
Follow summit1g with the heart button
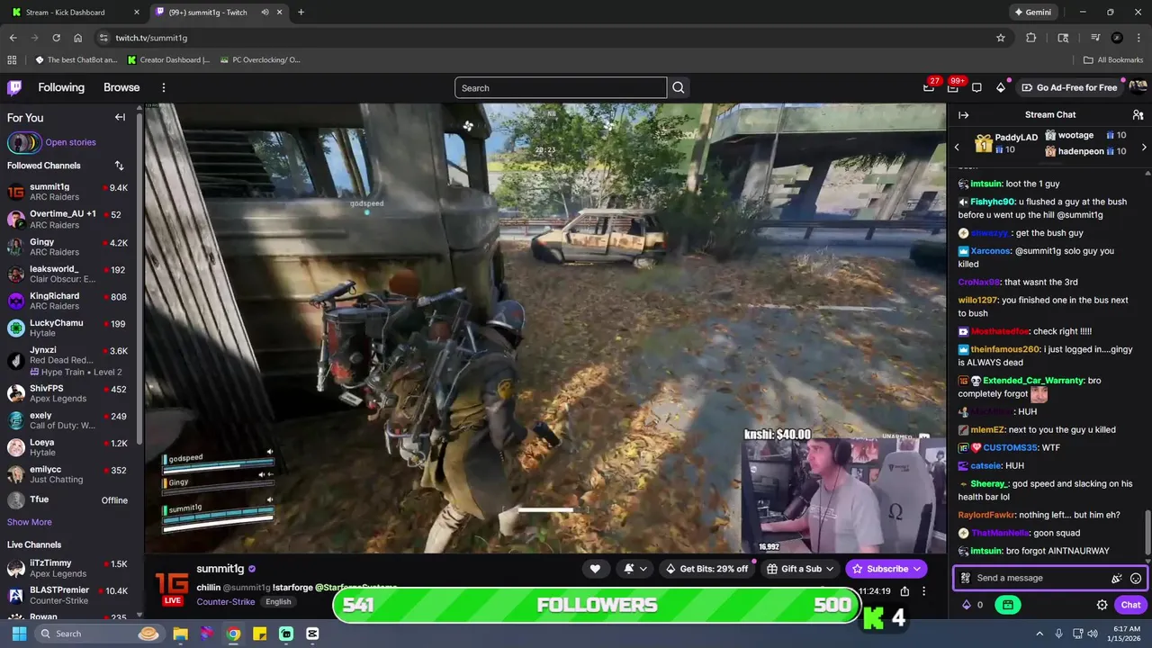click(595, 569)
